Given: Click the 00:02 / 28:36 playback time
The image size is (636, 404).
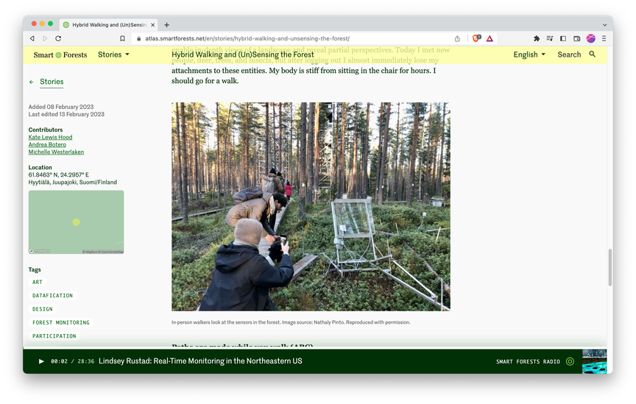Looking at the screenshot, I should (x=72, y=361).
